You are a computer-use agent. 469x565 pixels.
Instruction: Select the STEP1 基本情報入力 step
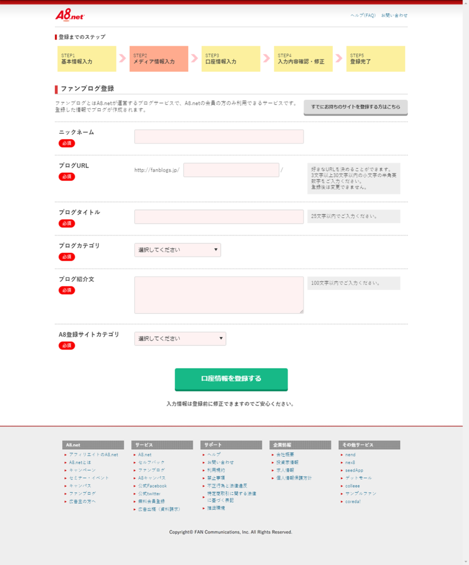(87, 59)
